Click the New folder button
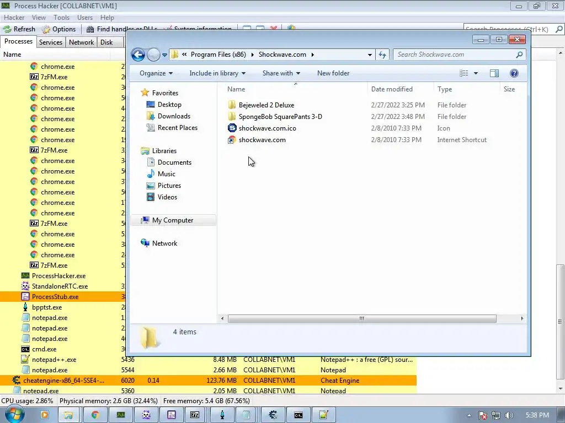 coord(333,73)
